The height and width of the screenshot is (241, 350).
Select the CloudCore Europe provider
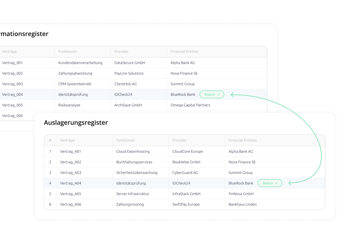pyautogui.click(x=188, y=152)
